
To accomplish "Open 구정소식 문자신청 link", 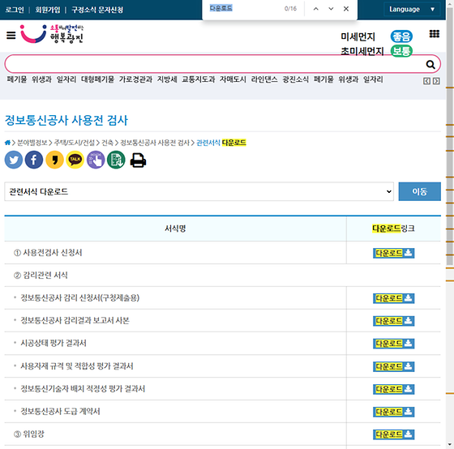I will 97,10.
